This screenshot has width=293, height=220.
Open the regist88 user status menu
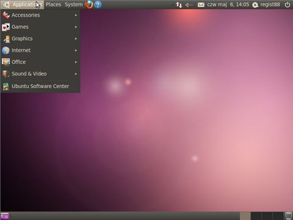pos(266,5)
